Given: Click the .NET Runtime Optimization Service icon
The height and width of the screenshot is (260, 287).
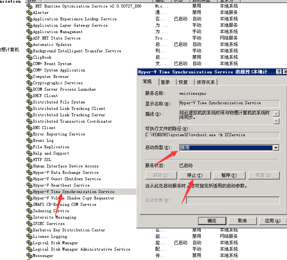Looking at the screenshot, I should tap(29, 6).
